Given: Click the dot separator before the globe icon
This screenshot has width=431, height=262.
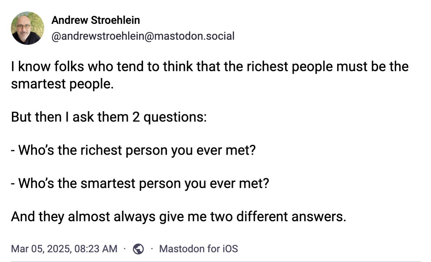Looking at the screenshot, I should point(124,249).
